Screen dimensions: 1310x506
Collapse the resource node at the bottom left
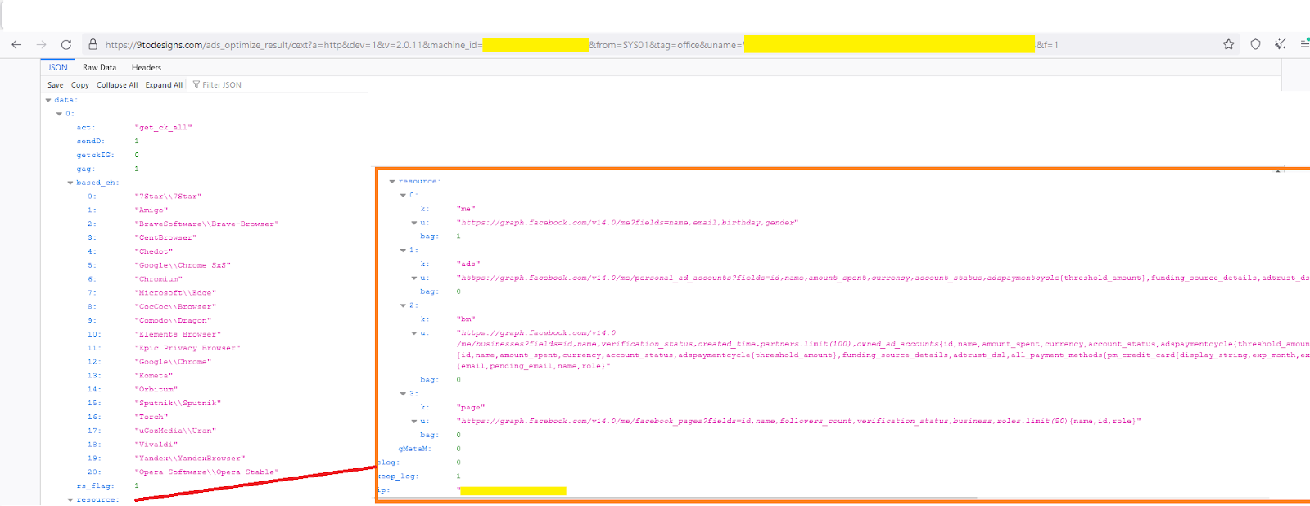coord(70,499)
